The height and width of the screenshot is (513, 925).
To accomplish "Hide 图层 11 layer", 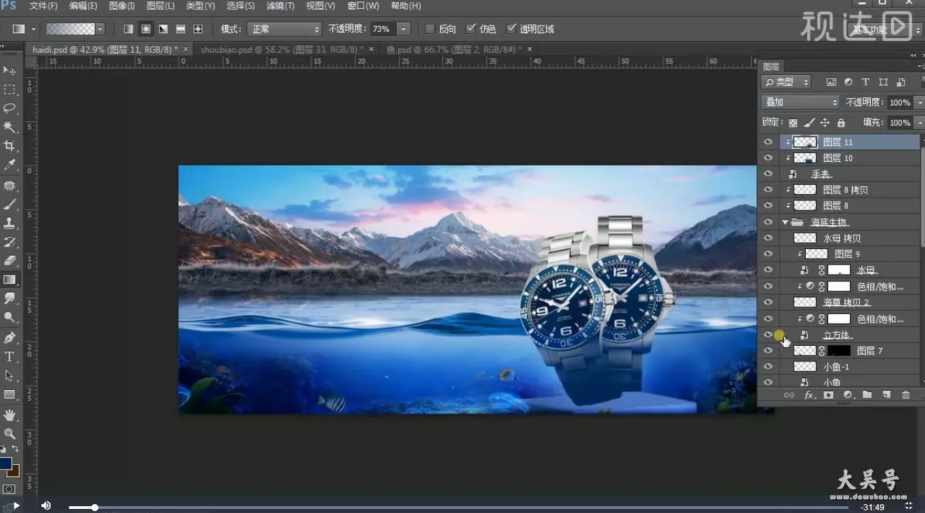I will pyautogui.click(x=768, y=142).
